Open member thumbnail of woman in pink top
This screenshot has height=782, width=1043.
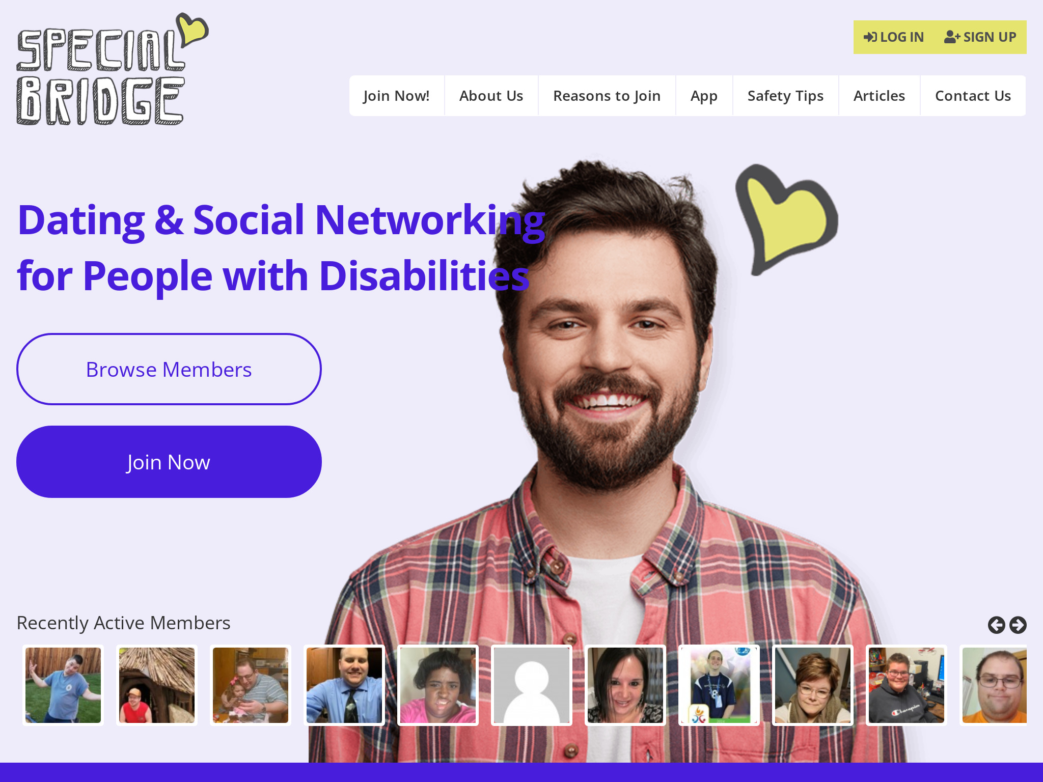point(438,685)
